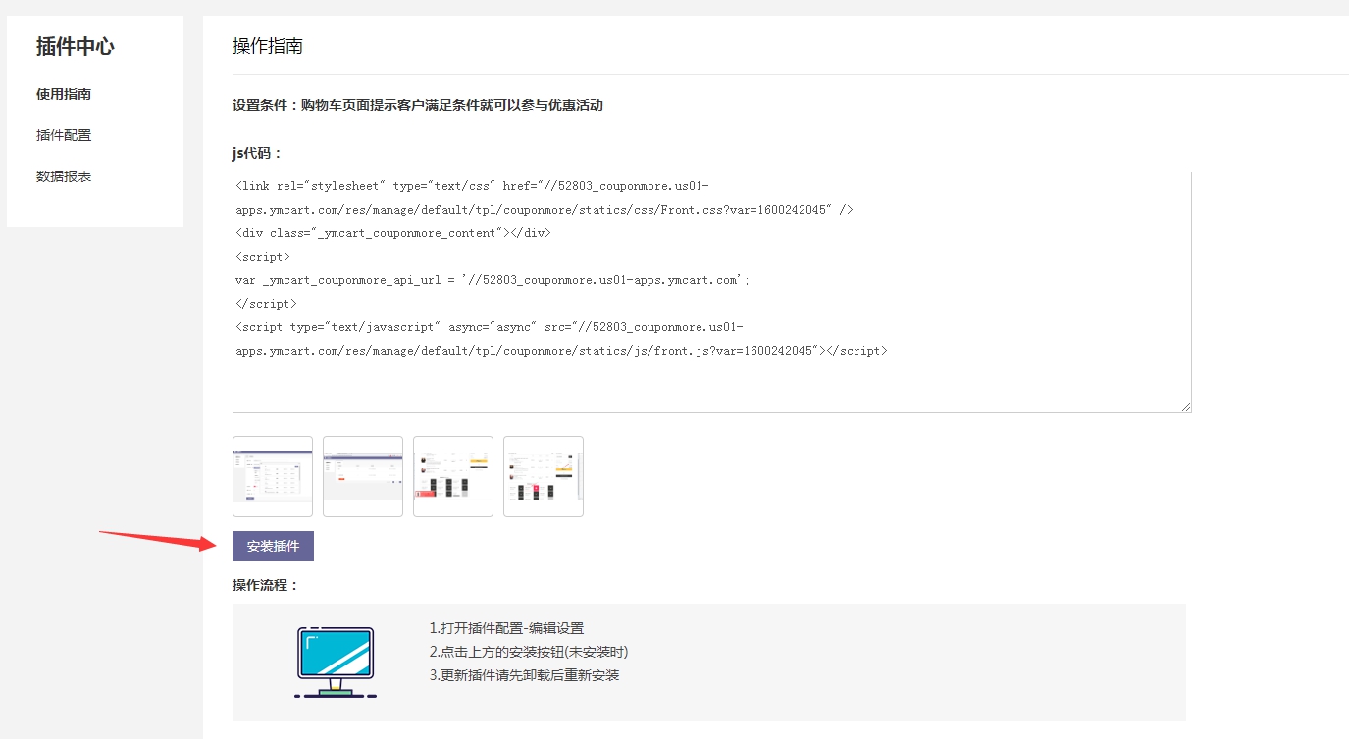
Task: Open the fourth screenshot thumbnail
Action: (x=543, y=476)
